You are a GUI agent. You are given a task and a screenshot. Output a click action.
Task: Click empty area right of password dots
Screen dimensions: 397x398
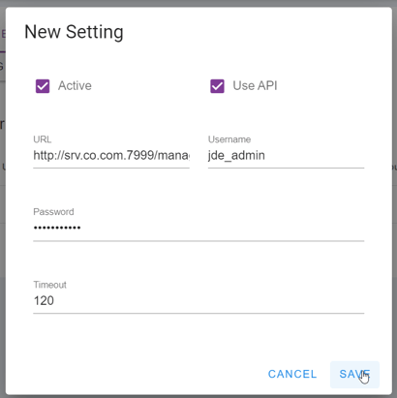pos(223,228)
